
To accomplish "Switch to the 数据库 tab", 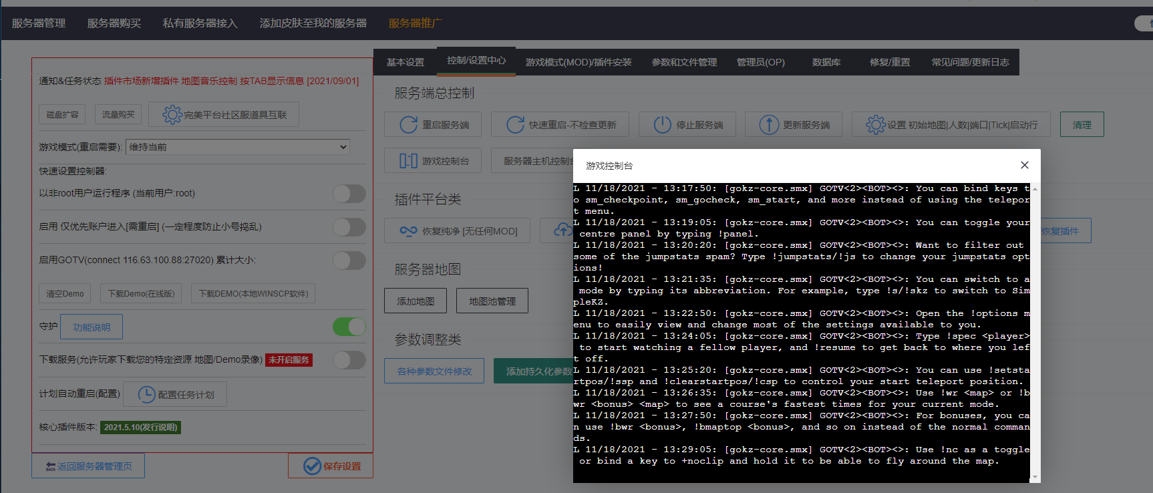I will click(826, 62).
